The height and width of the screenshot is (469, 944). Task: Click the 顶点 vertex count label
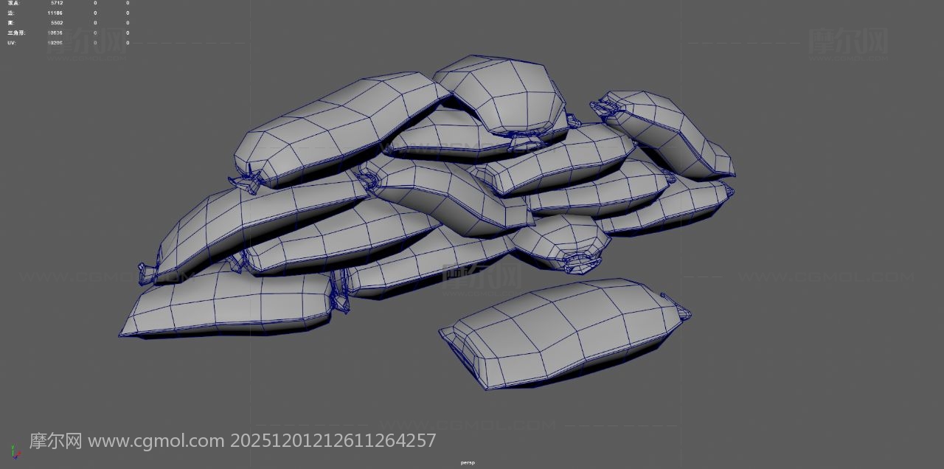point(13,3)
